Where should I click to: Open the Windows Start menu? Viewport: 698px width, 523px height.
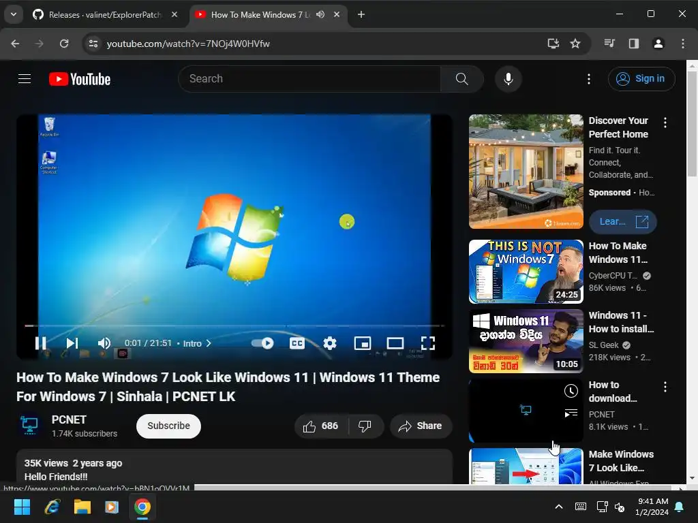(x=22, y=507)
